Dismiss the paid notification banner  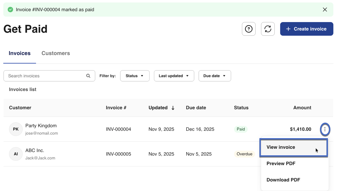(325, 10)
